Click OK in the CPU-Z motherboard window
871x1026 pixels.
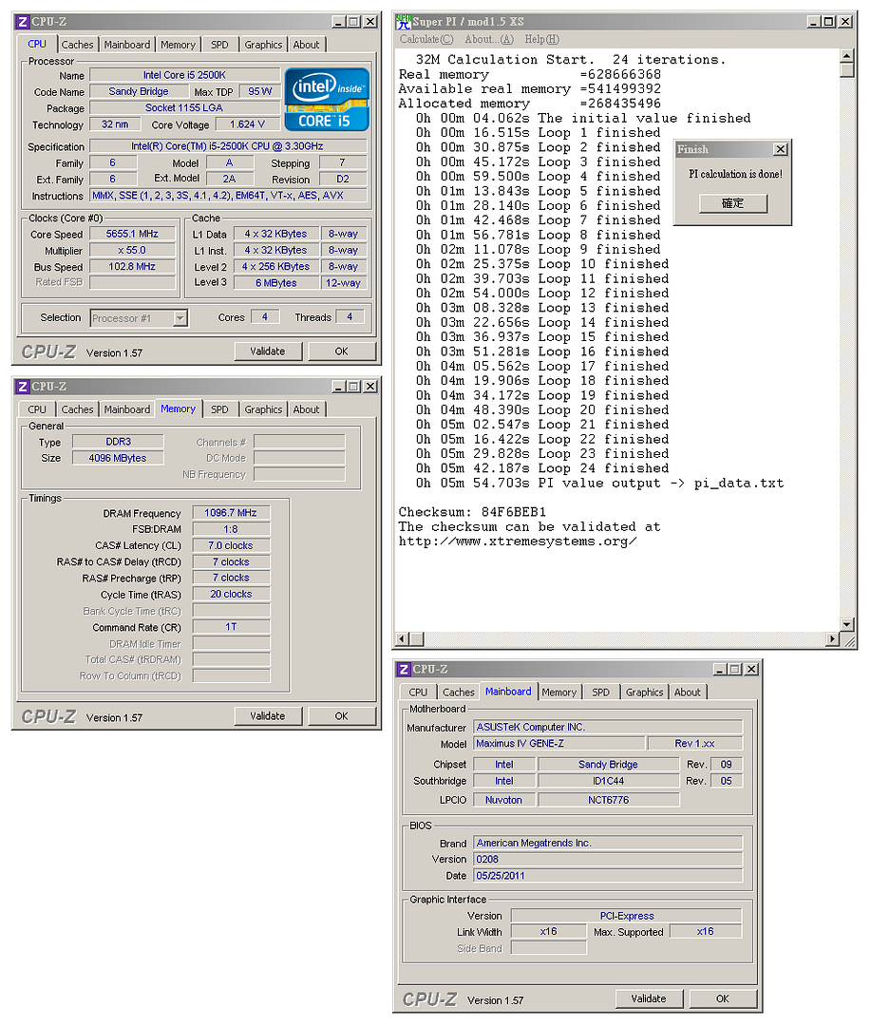723,999
